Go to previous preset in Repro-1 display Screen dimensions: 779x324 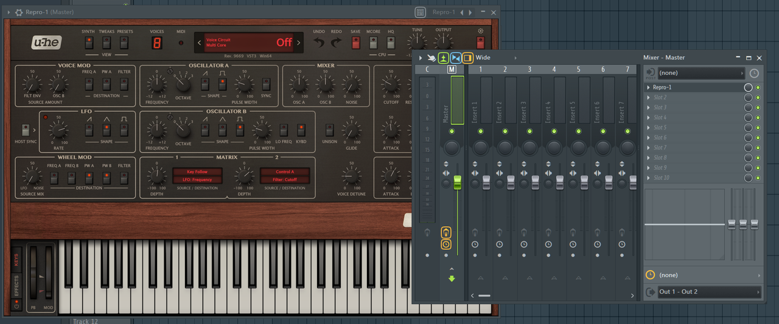tap(199, 43)
